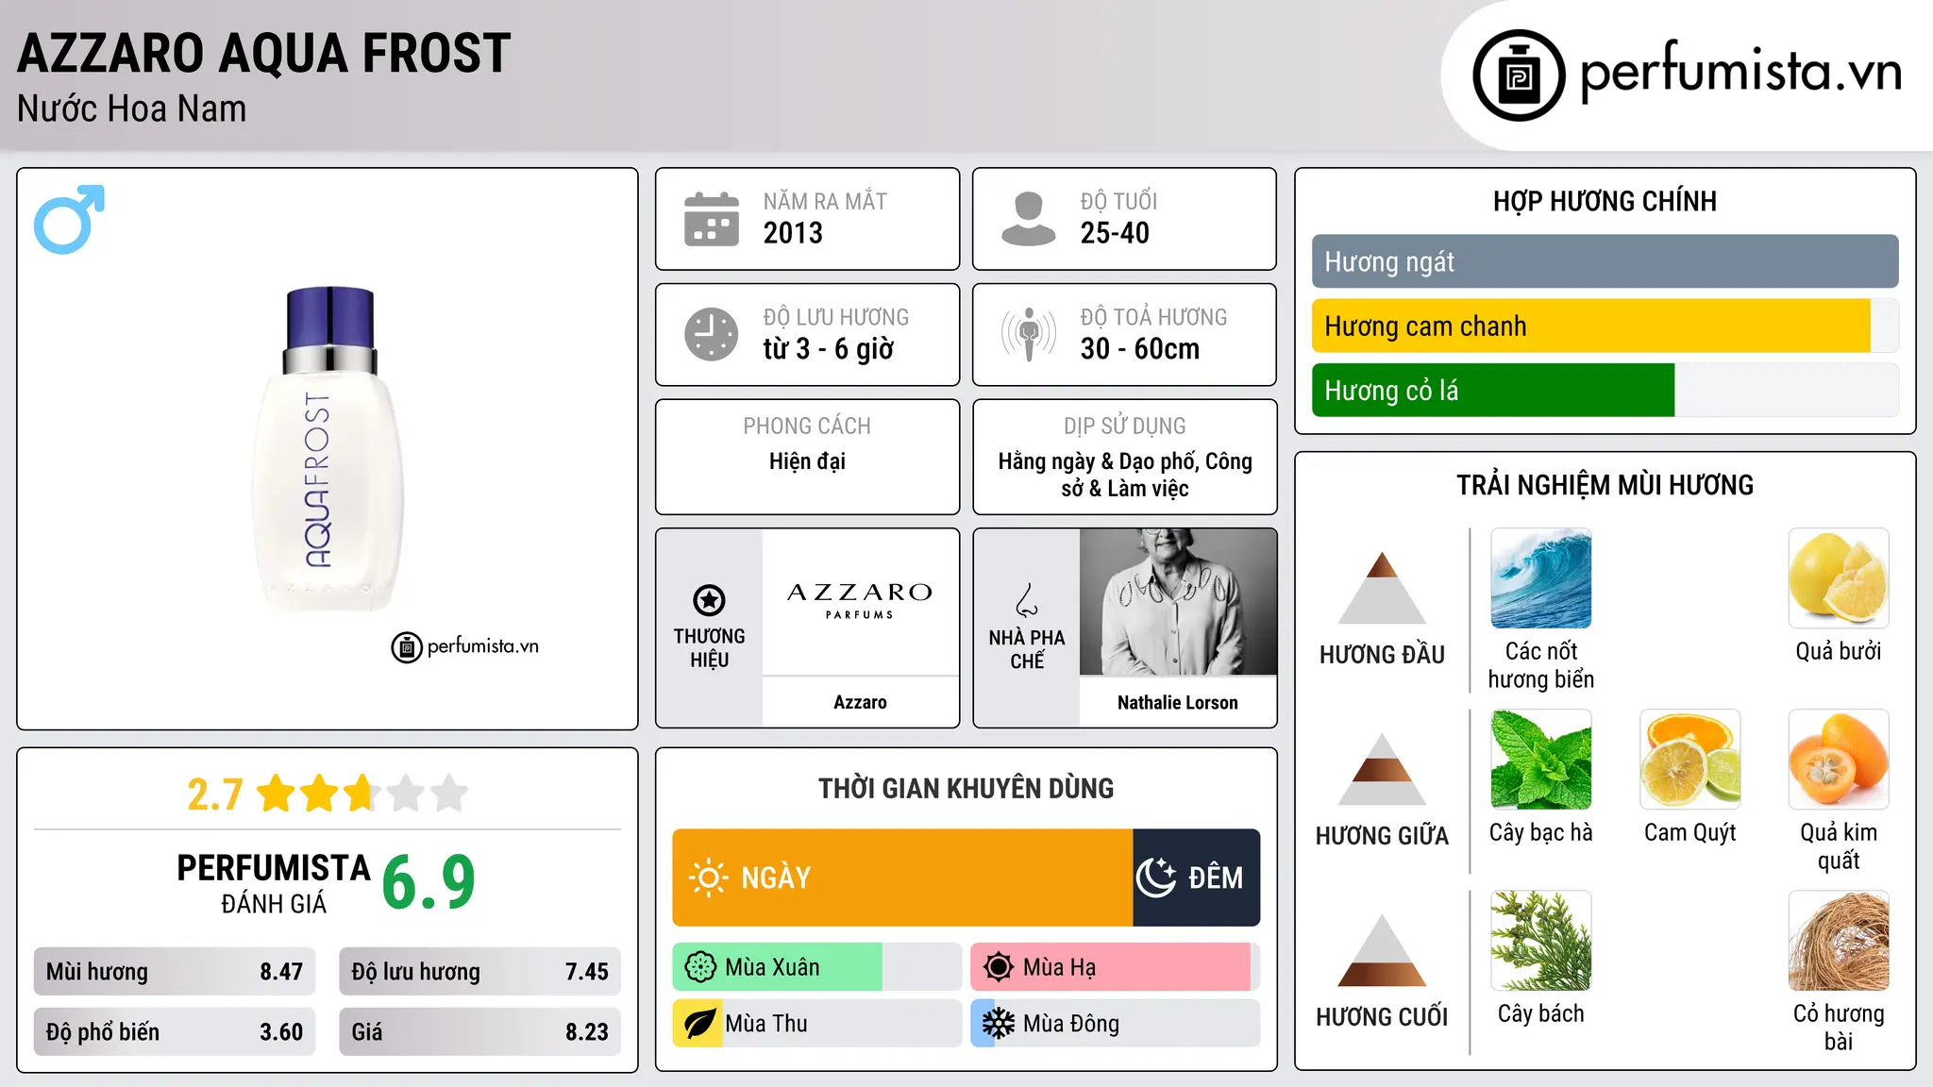Click the Hiện đại style value

point(807,461)
